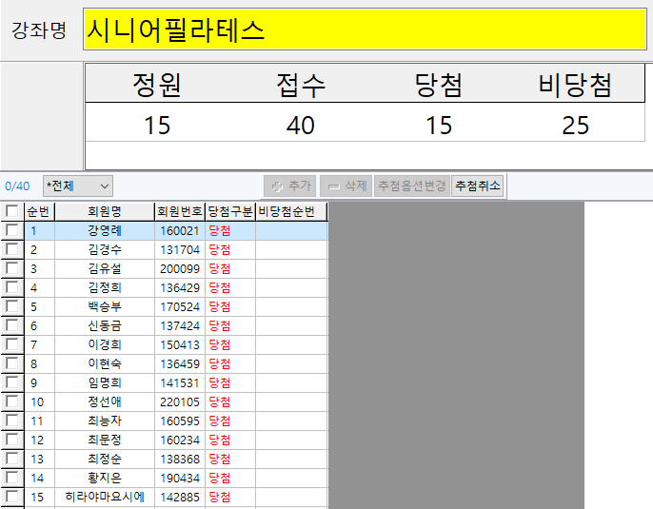The height and width of the screenshot is (509, 653).
Task: Sort by the 당첨구분 column header
Action: 230,211
